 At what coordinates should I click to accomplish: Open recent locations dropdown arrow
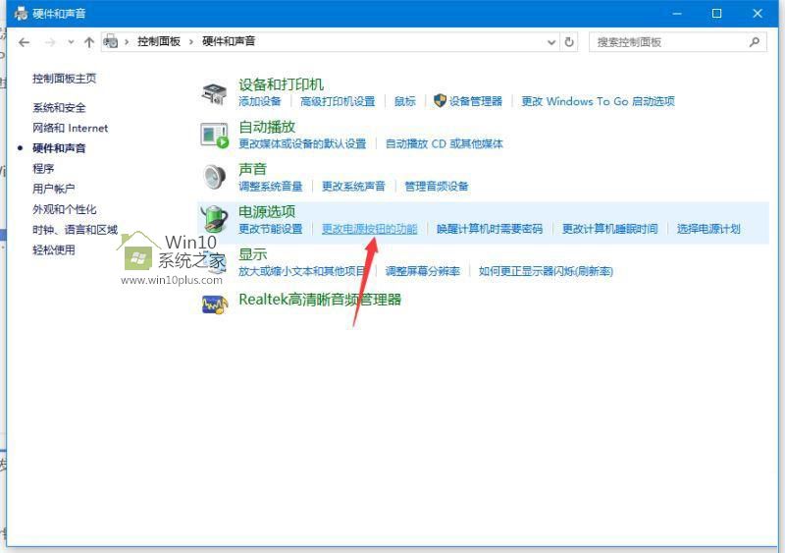71,42
